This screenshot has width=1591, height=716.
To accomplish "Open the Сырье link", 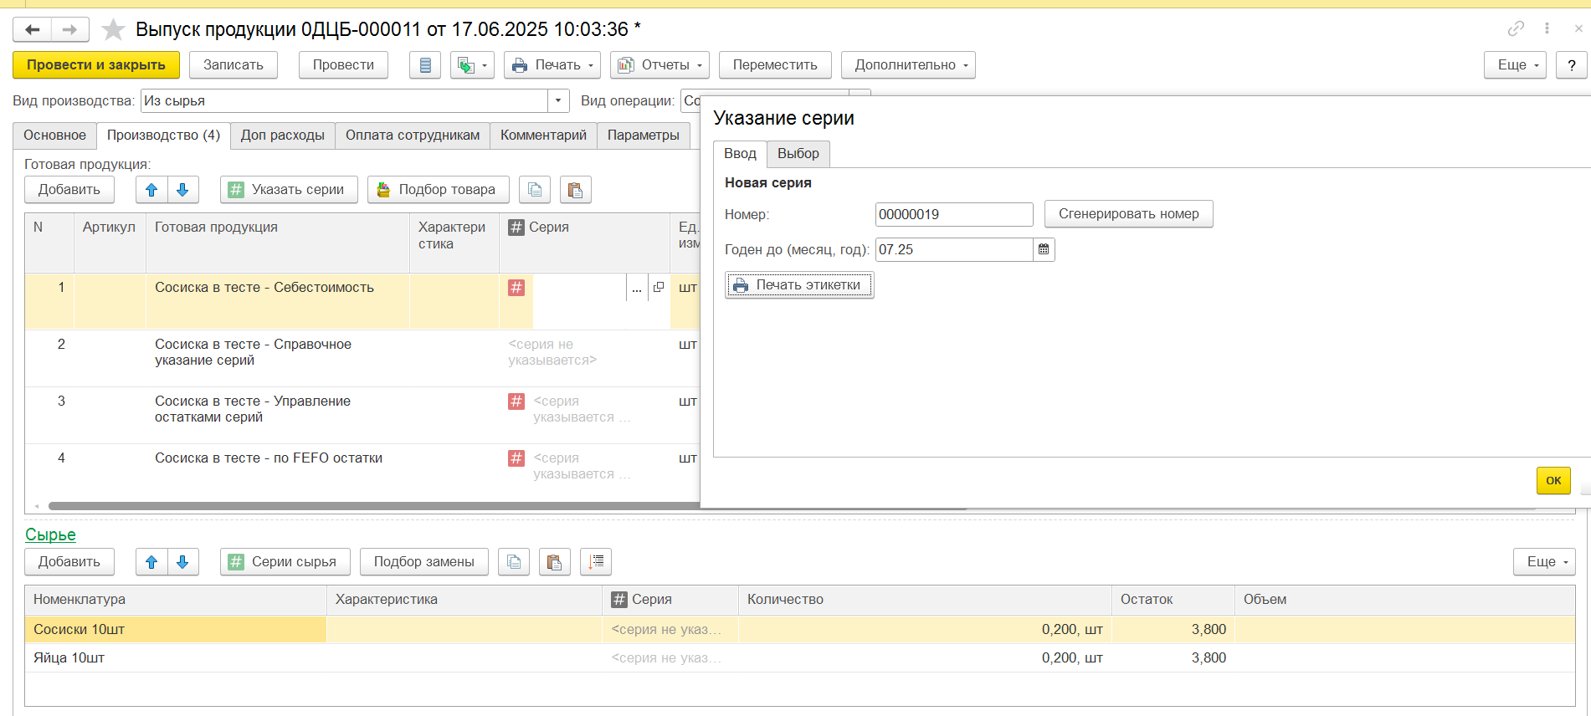I will (x=50, y=534).
